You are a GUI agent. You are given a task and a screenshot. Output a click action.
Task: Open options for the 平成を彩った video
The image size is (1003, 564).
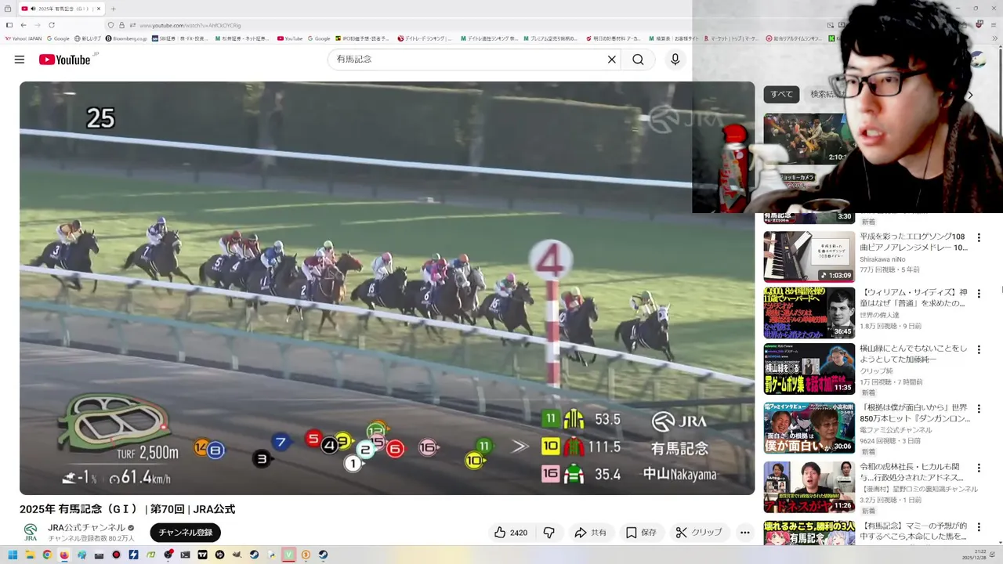coord(979,237)
